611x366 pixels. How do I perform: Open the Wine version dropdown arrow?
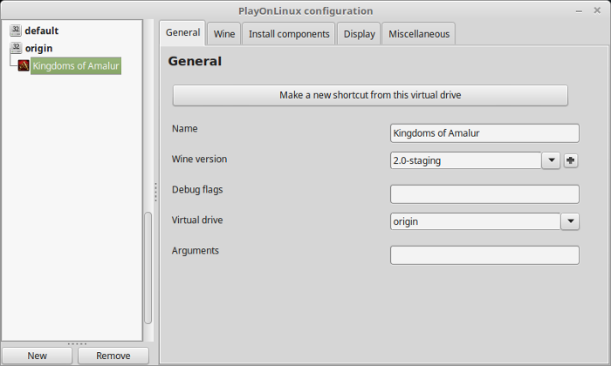click(x=551, y=160)
